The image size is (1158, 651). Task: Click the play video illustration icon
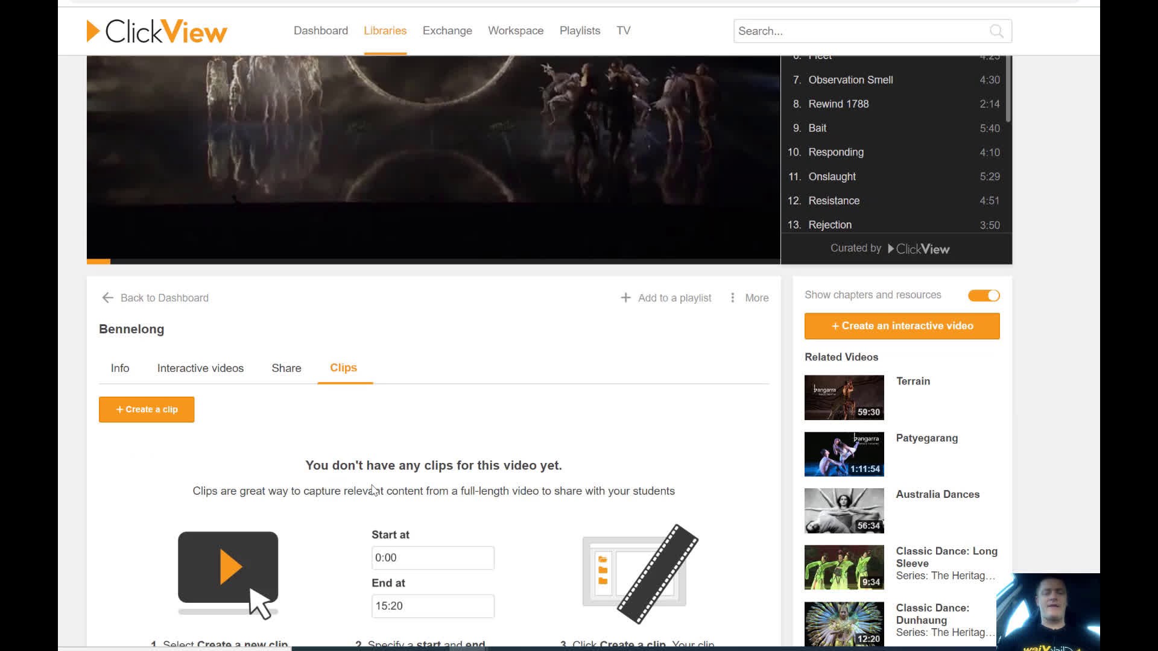pos(228,574)
